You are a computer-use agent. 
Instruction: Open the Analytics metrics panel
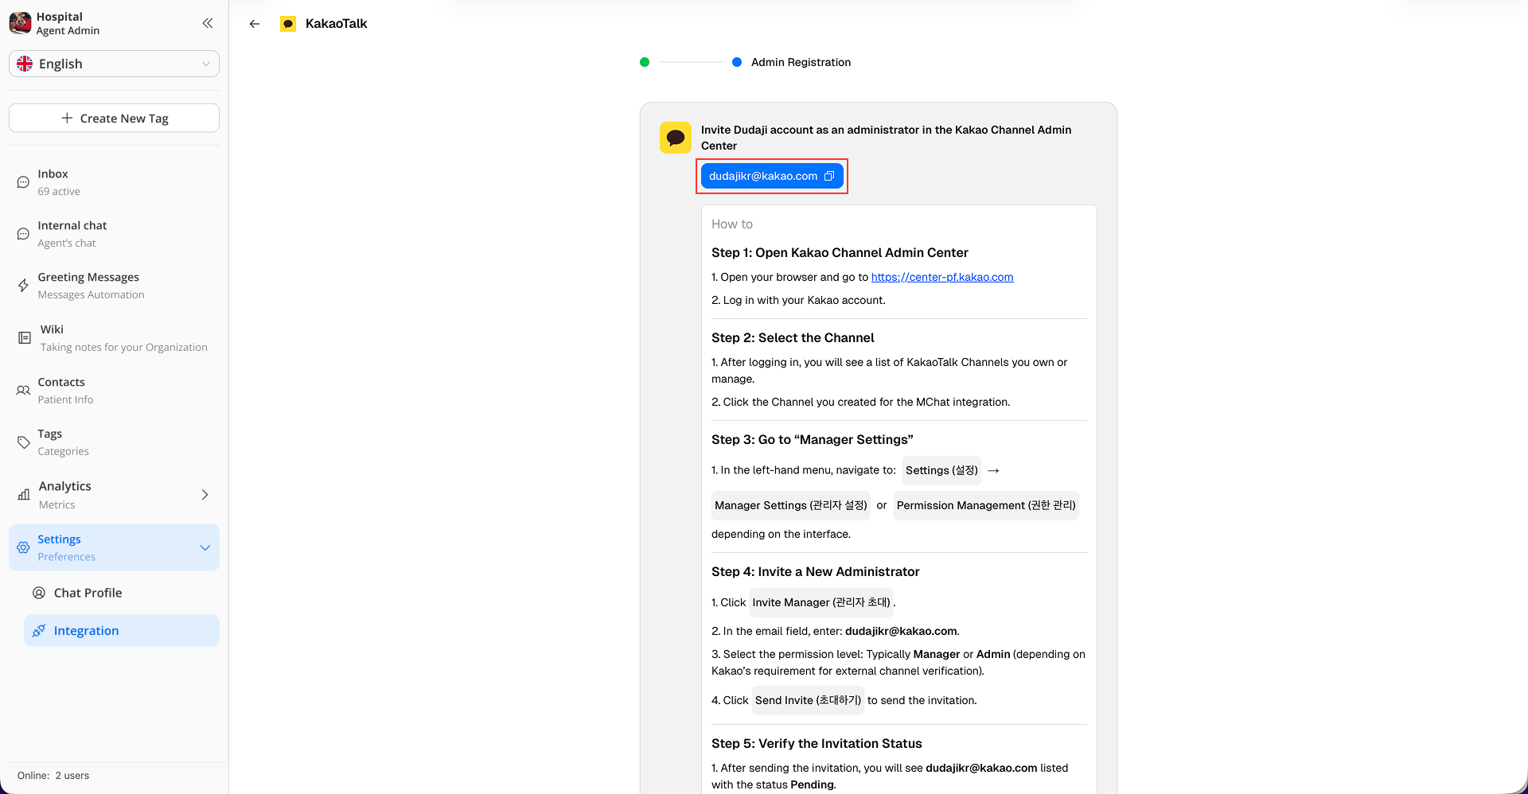pyautogui.click(x=64, y=494)
